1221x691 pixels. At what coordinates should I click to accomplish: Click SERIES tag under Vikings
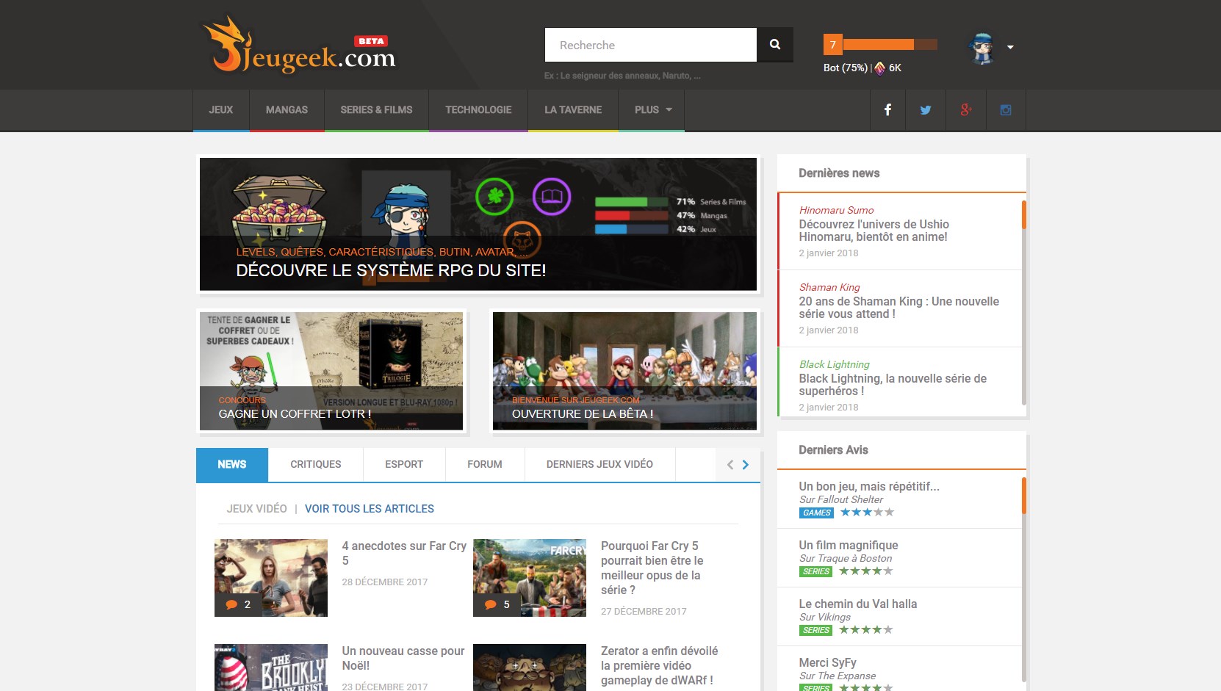[816, 630]
